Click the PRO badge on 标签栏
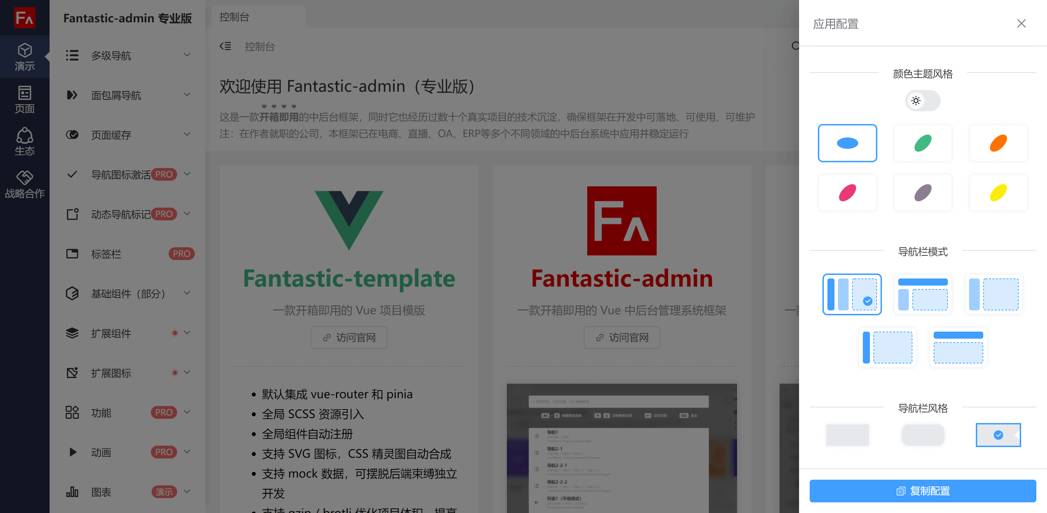Screen dimensions: 1047x513 181,254
